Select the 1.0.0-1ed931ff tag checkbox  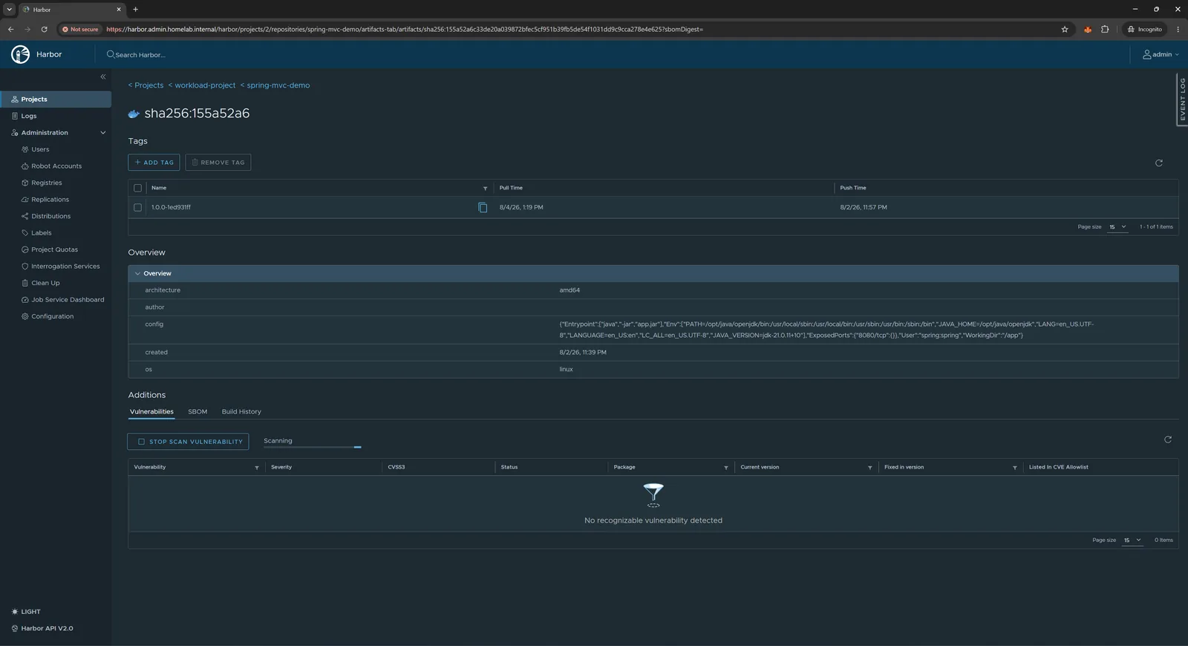pyautogui.click(x=137, y=207)
